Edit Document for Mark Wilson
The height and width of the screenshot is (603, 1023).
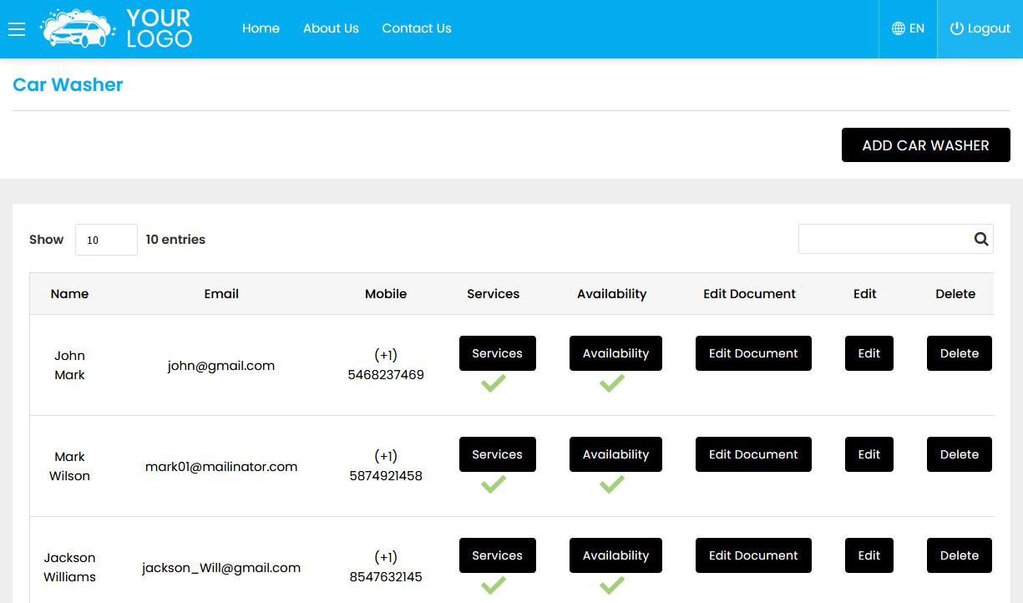tap(753, 454)
